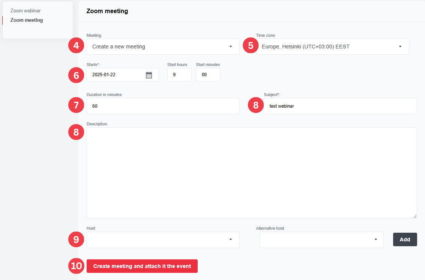This screenshot has height=280, width=425.
Task: Click the Duration in minutes field
Action: coord(163,106)
